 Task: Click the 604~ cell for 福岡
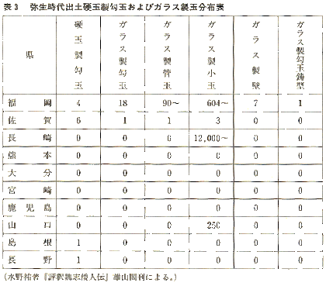tap(217, 103)
